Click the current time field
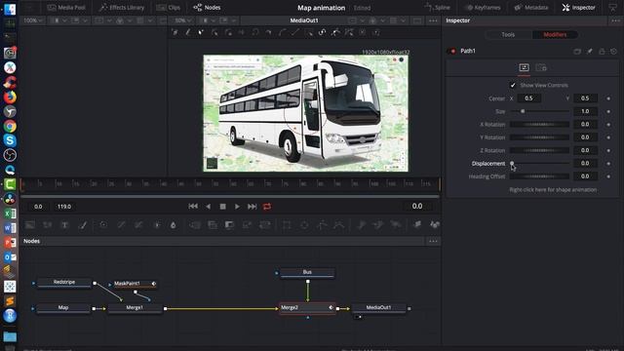 pyautogui.click(x=417, y=206)
